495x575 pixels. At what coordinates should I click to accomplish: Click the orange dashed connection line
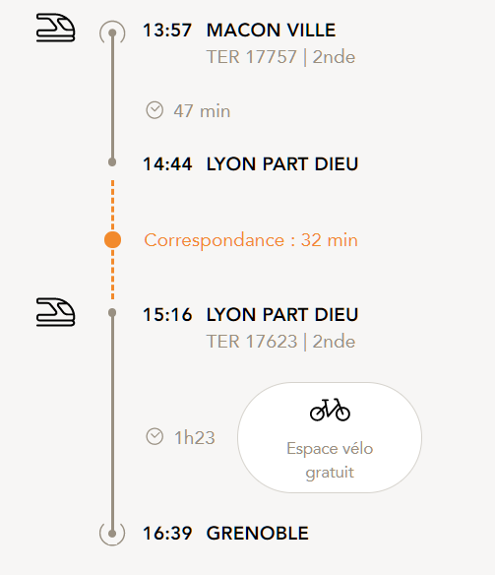[112, 206]
